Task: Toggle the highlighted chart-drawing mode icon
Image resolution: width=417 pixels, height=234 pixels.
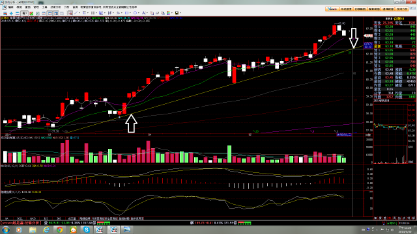Action: pos(70,13)
